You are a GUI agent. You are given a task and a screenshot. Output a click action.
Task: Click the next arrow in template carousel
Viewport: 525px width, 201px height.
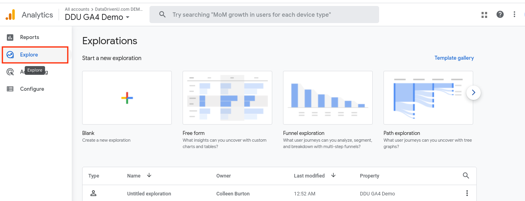pos(473,93)
